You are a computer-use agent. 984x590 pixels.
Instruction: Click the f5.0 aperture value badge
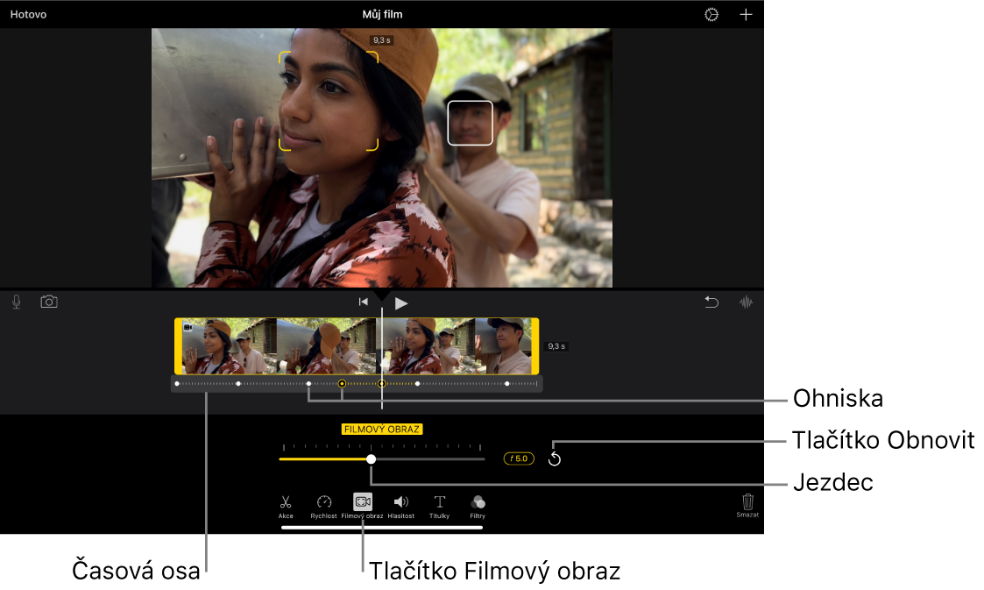(519, 458)
